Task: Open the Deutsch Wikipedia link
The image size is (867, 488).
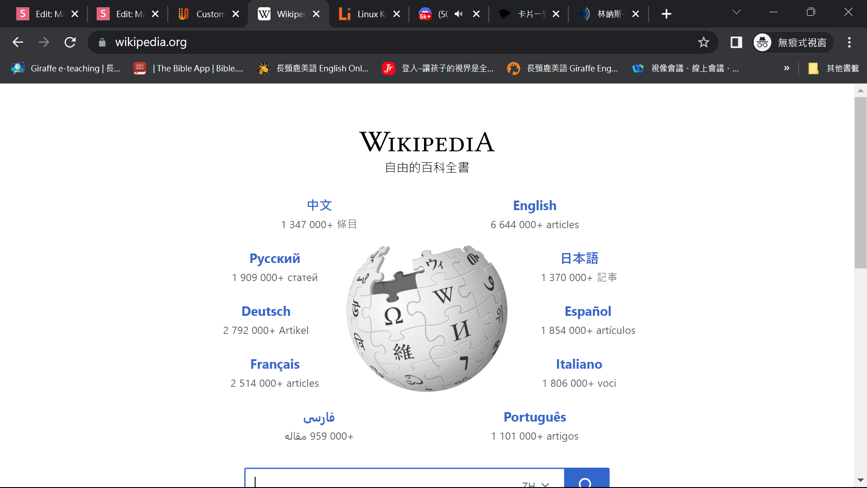Action: point(266,311)
